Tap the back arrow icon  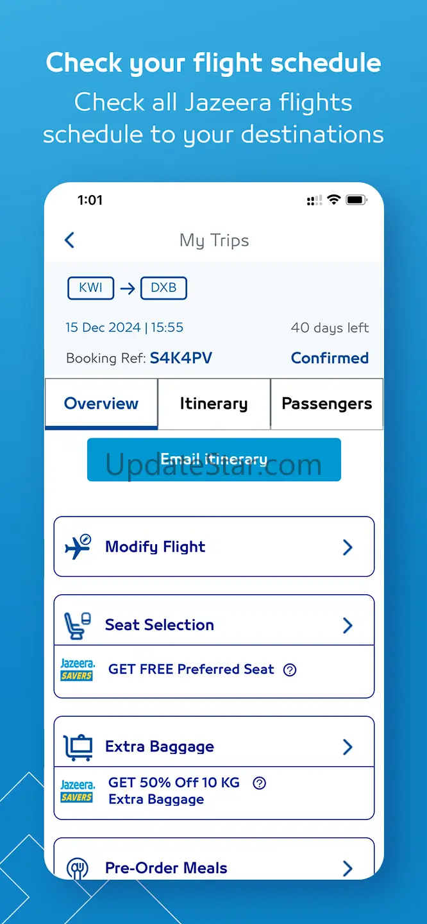click(x=70, y=240)
